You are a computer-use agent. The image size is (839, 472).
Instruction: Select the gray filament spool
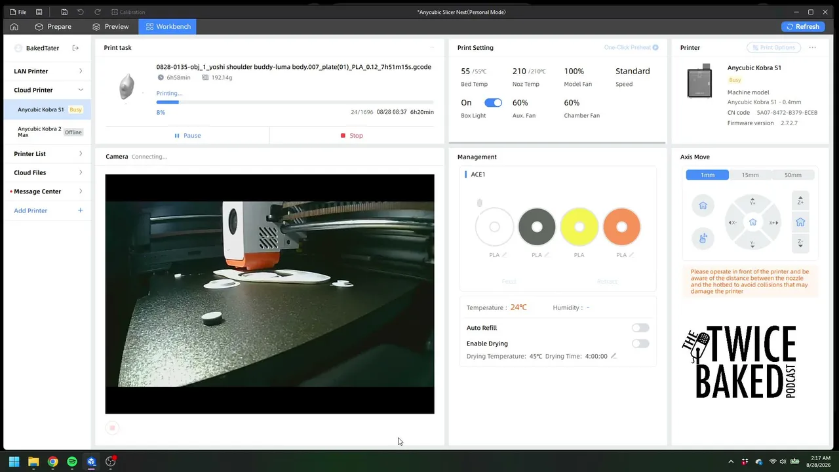point(537,227)
